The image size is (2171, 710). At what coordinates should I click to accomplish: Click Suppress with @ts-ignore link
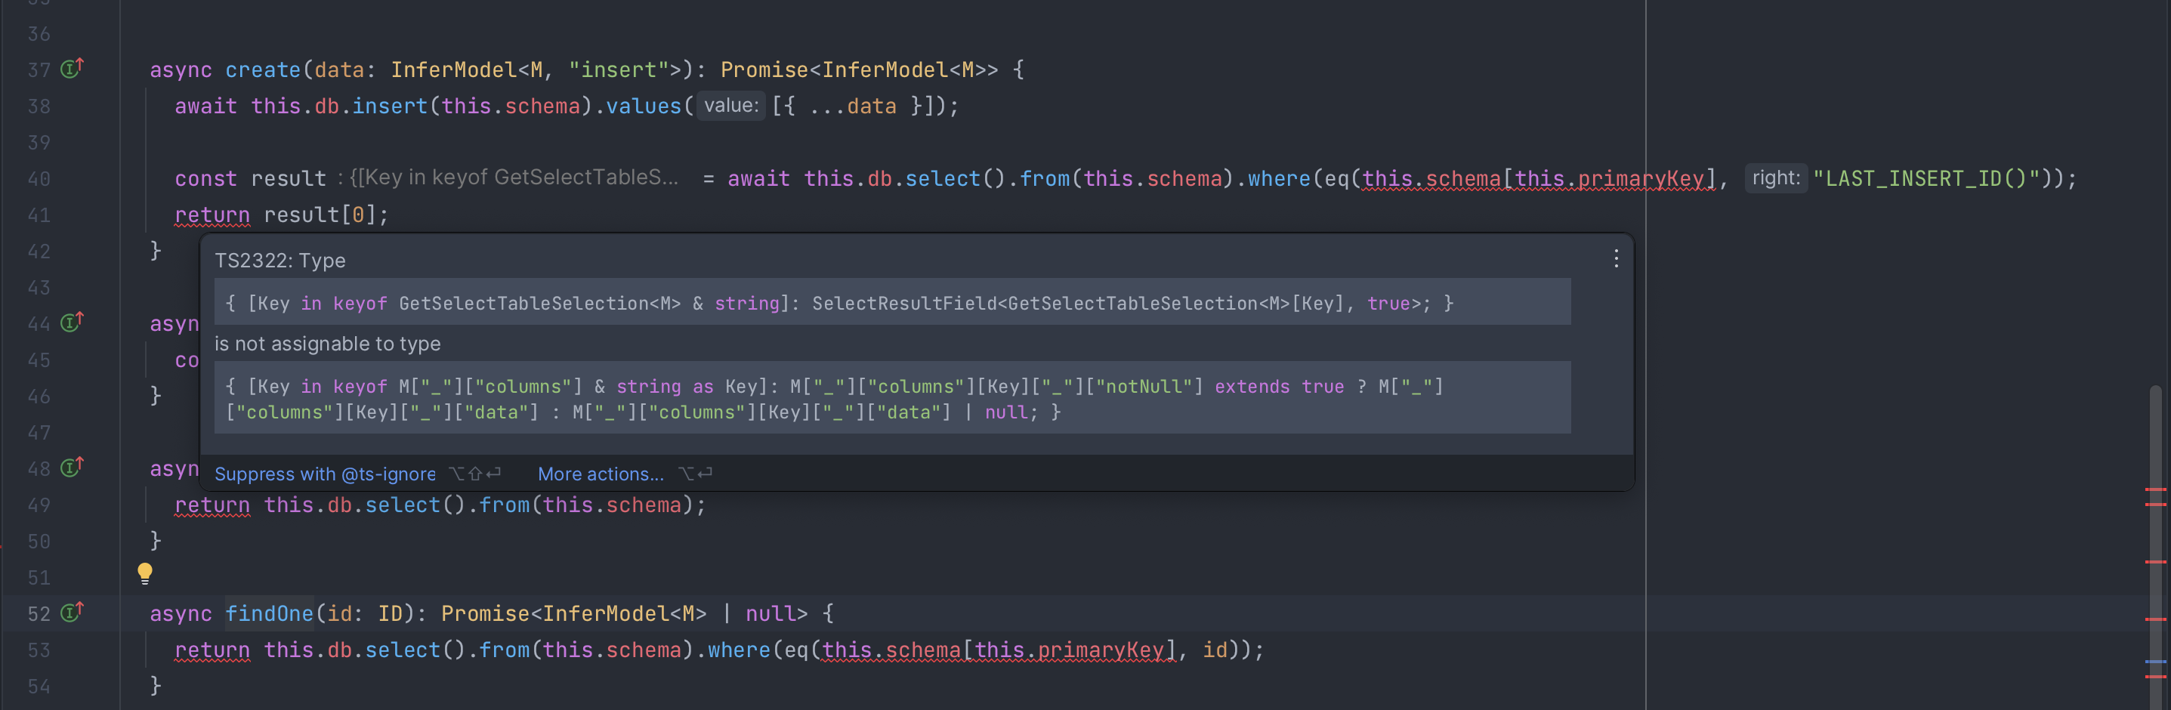point(326,474)
